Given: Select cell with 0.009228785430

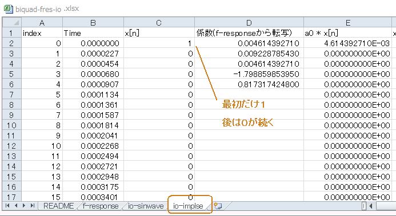Looking at the screenshot, I should (x=249, y=54).
